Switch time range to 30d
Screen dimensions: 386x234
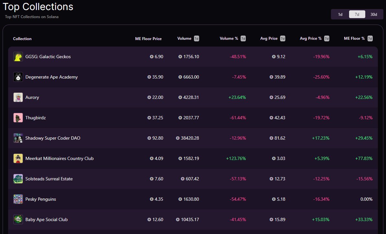[374, 14]
